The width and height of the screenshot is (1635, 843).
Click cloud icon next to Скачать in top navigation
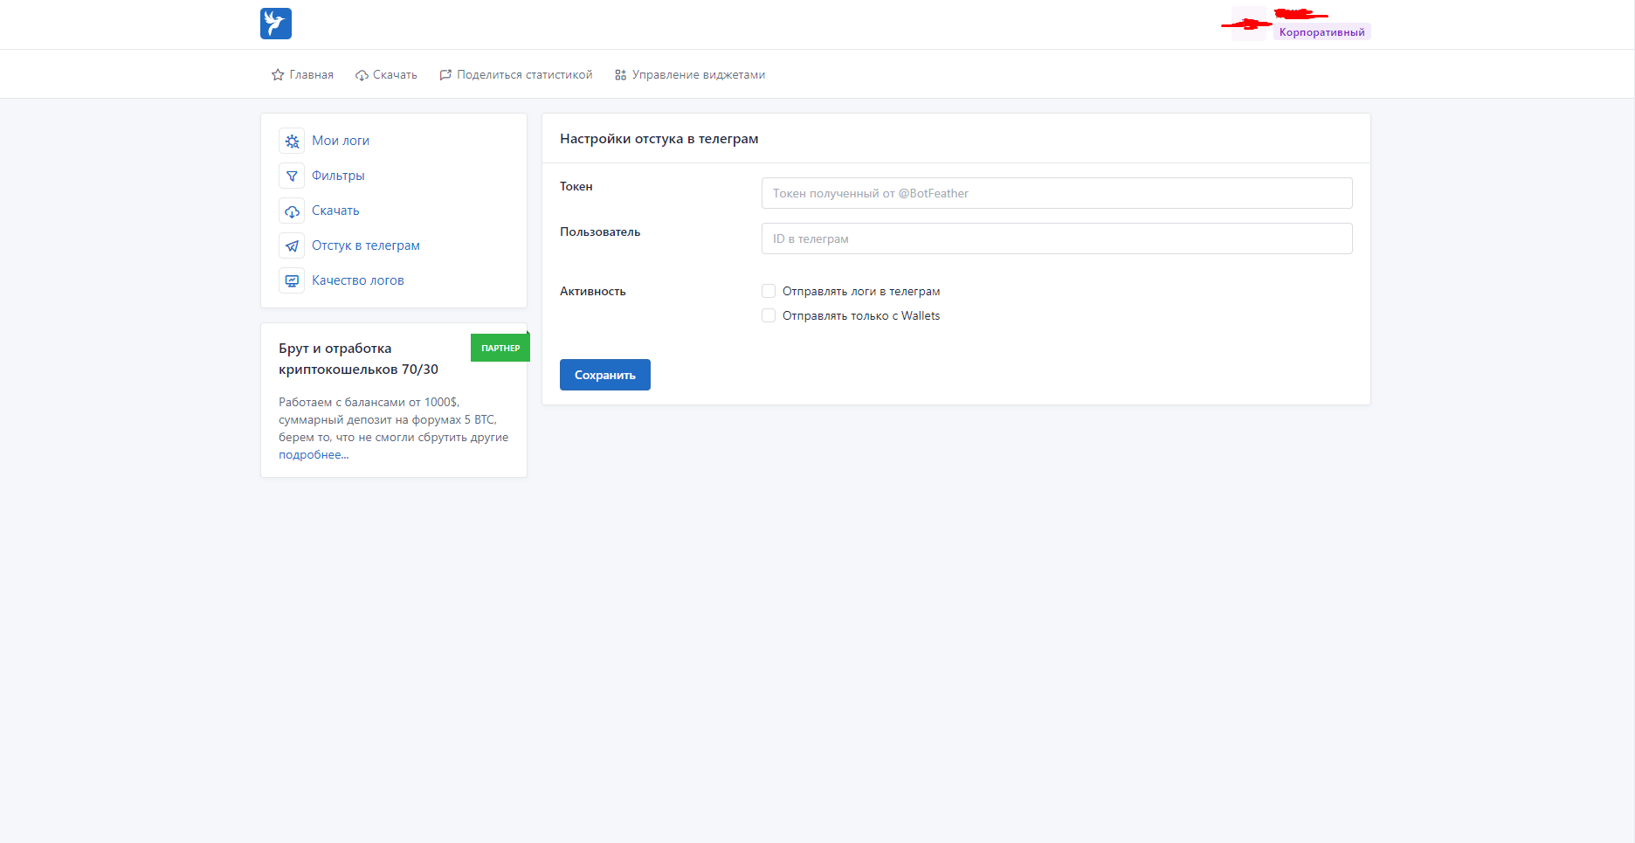[x=362, y=75]
